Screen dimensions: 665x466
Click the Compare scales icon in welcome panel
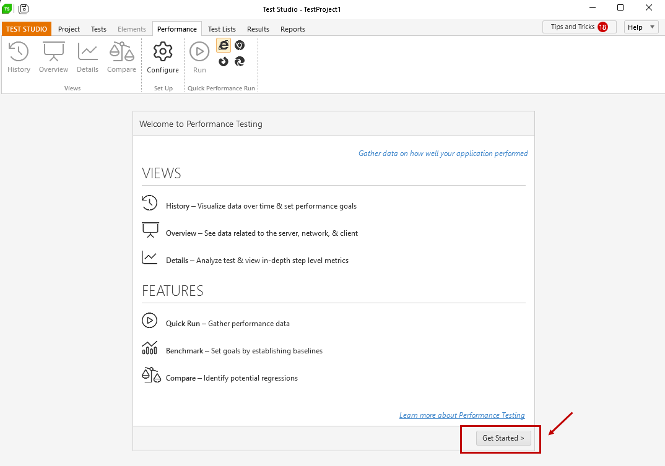pyautogui.click(x=151, y=375)
